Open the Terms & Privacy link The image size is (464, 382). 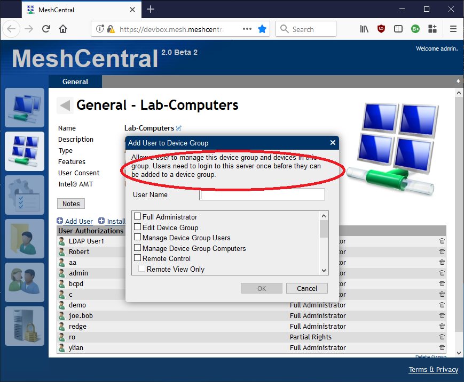433,369
